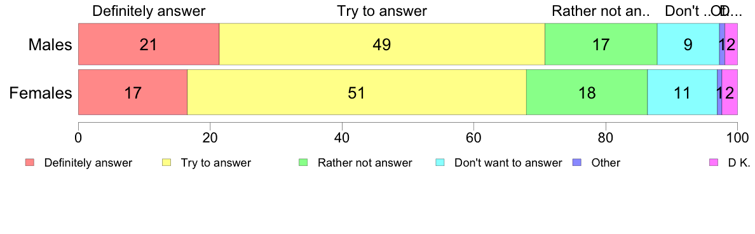
Task: Select the Males cyan segment showing 9
Action: coord(688,44)
